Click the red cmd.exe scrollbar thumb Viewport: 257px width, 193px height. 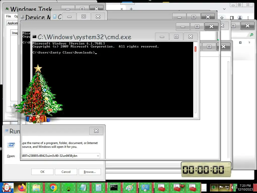pos(195,49)
